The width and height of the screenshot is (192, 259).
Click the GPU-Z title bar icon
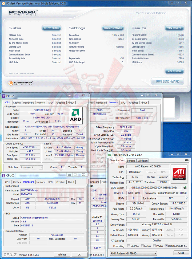tap(110, 155)
